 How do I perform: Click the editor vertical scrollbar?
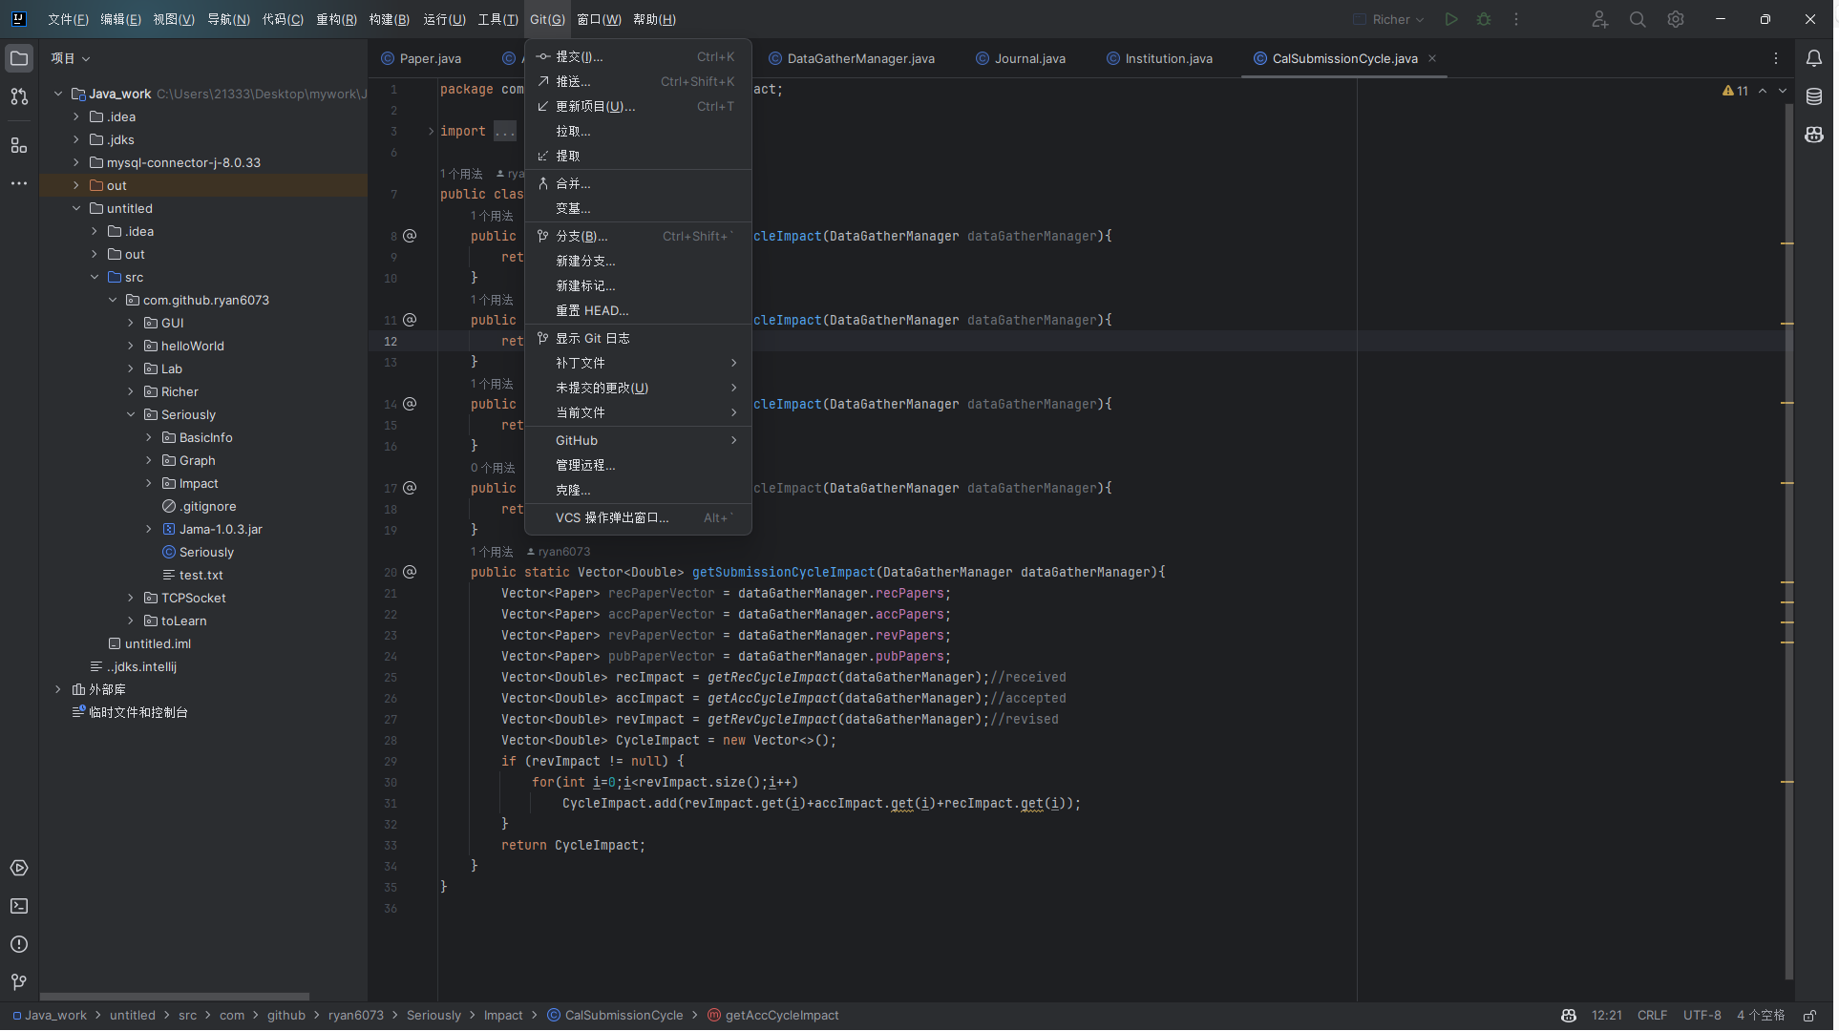[x=1787, y=539]
